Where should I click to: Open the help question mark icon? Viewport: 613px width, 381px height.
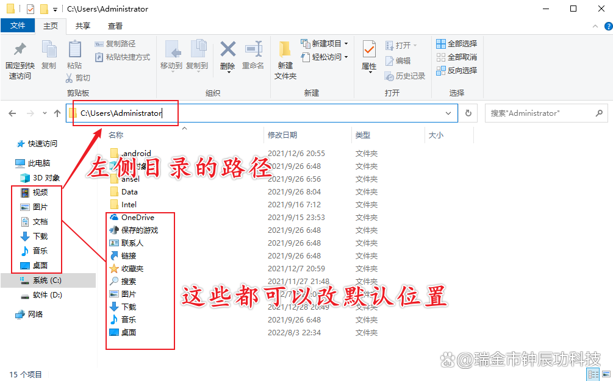(x=608, y=26)
